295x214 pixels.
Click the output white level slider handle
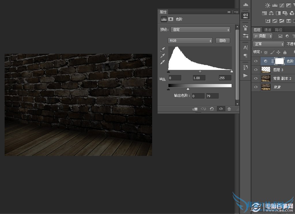click(188, 89)
